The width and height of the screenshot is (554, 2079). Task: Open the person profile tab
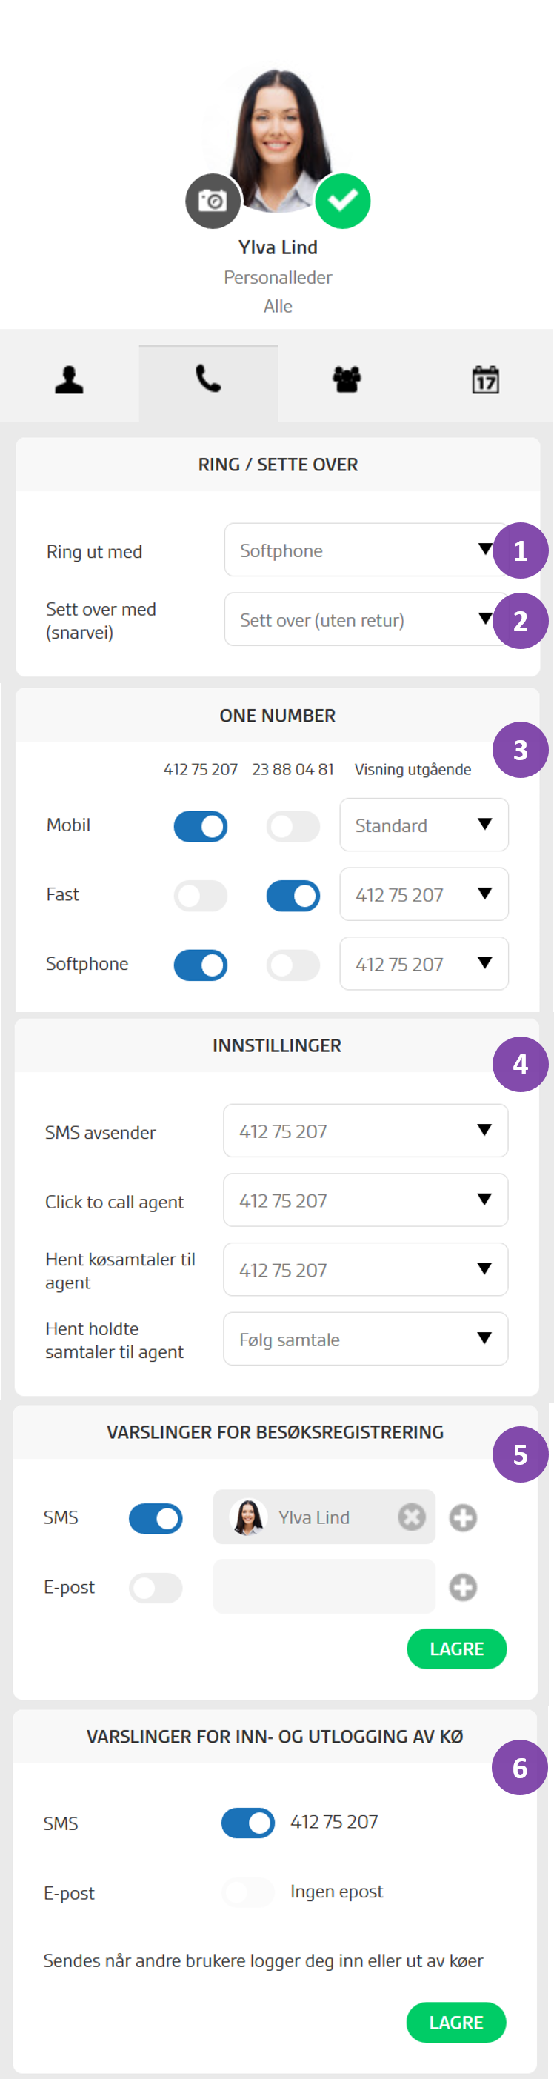[70, 379]
